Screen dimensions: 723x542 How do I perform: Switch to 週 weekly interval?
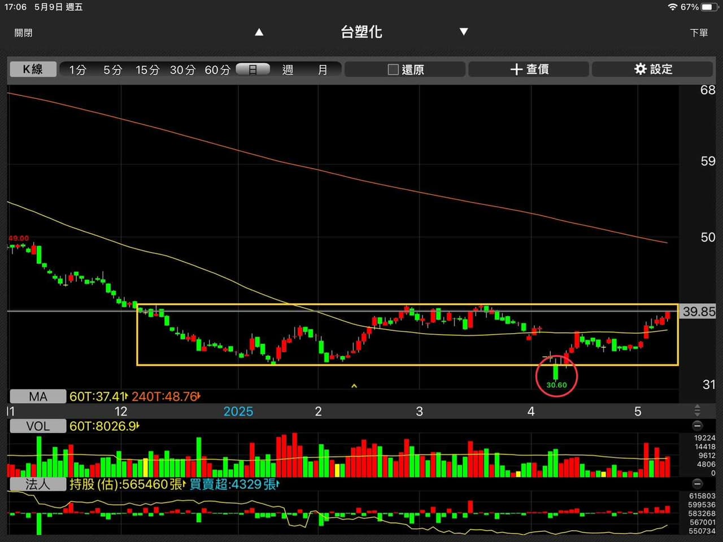point(288,69)
